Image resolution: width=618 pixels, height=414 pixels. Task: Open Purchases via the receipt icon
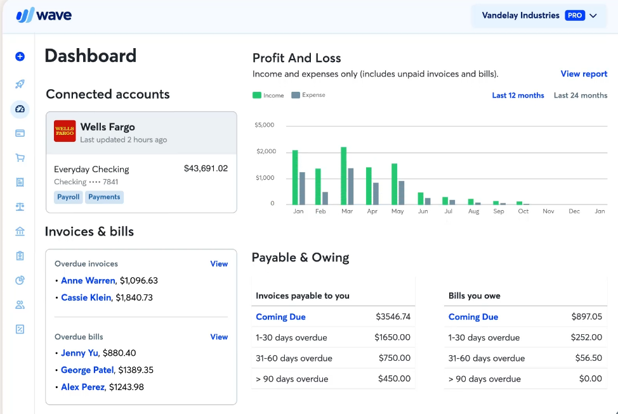[19, 182]
